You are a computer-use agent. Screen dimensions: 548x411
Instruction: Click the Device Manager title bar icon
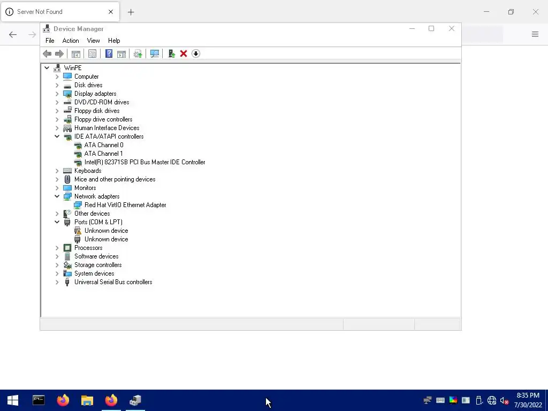point(46,29)
